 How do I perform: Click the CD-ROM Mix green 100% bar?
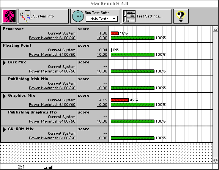point(132,138)
